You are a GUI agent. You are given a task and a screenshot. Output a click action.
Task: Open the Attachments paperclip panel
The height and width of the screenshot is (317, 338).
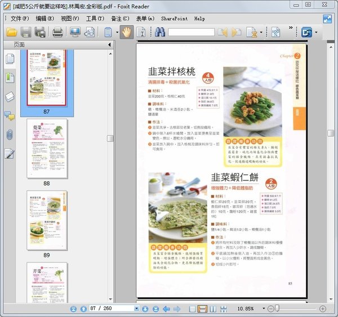[x=10, y=135]
